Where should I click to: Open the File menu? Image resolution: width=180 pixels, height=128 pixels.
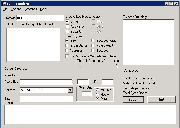pyautogui.click(x=5, y=9)
